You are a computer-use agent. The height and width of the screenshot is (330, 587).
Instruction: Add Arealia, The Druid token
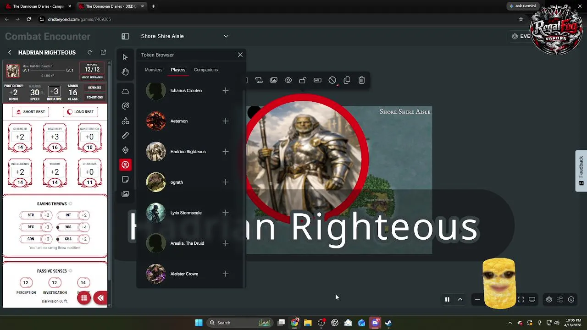(x=226, y=243)
